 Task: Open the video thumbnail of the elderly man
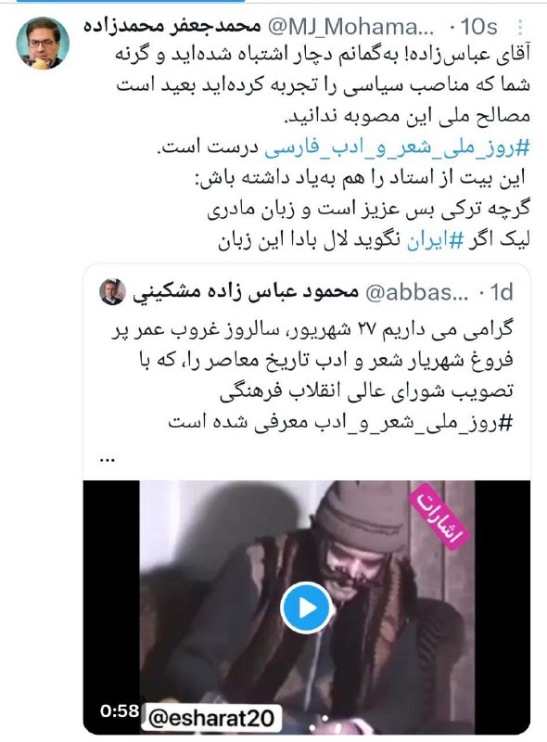307,608
